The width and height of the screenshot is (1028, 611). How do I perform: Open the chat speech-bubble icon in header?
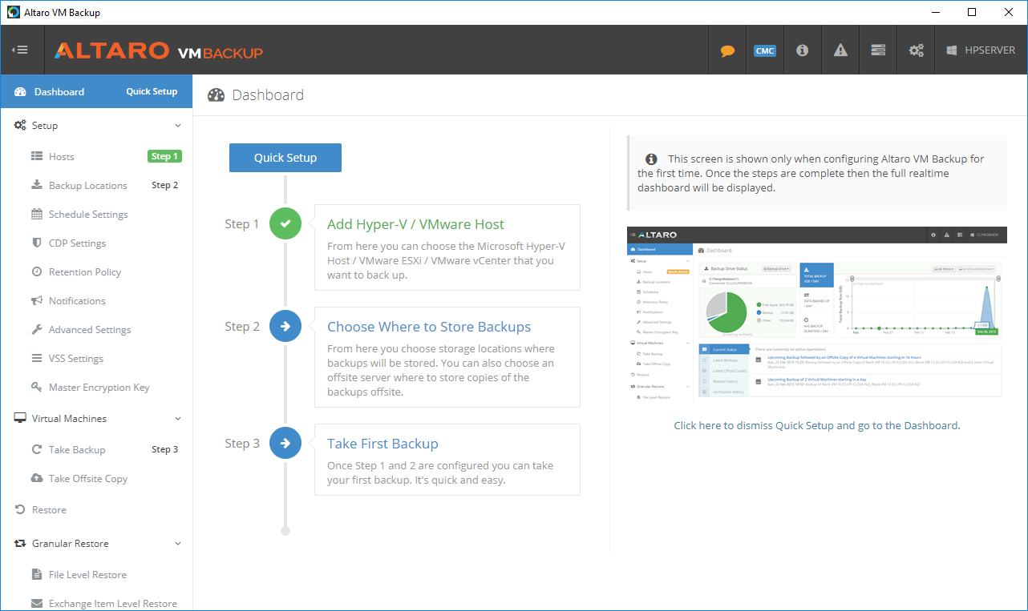727,50
